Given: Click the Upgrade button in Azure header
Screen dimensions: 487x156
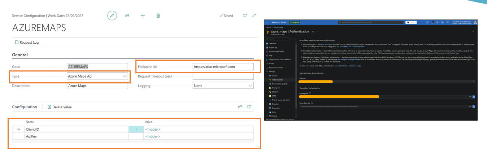Looking at the screenshot, I should 294,22.
